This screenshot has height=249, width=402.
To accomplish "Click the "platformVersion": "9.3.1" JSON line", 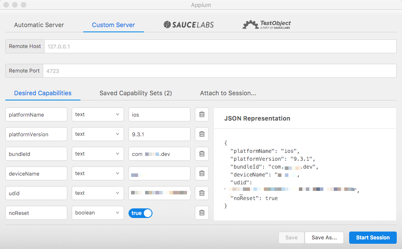I will click(x=273, y=159).
